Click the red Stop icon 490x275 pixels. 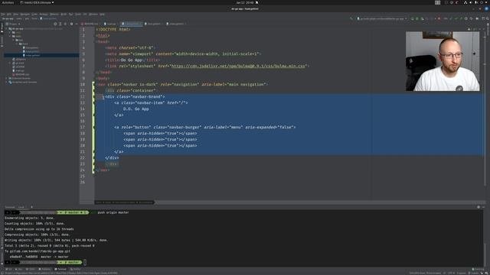point(439,18)
